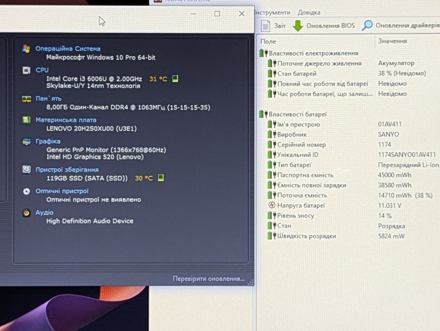
Task: Click the CPU chip icon
Action: coord(26,70)
